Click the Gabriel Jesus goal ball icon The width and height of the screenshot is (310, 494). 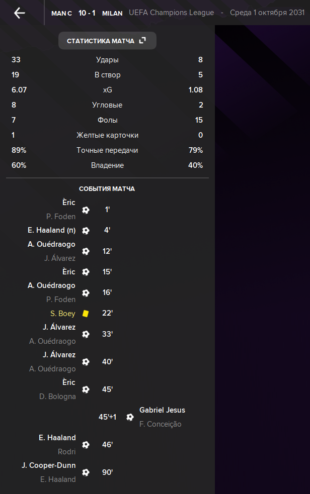coord(130,417)
